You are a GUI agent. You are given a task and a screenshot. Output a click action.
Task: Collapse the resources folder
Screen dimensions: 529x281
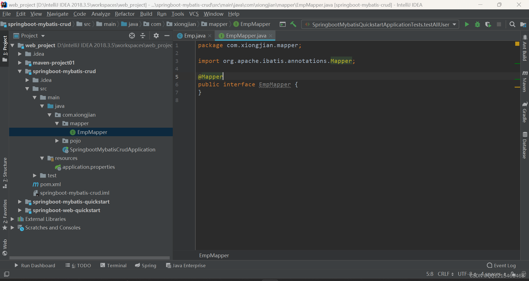tap(42, 158)
